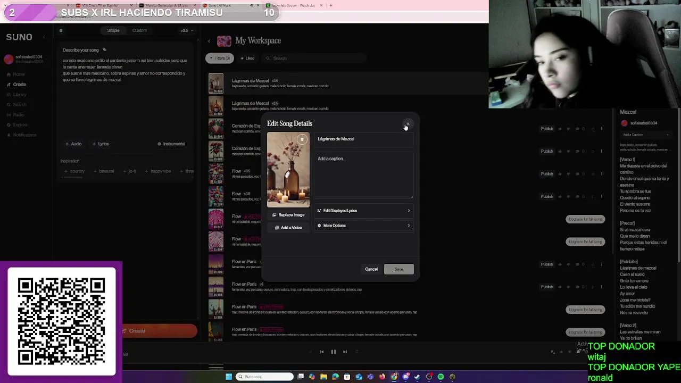
Task: Collapse the Suno sidebar with chevron
Action: pos(44,37)
